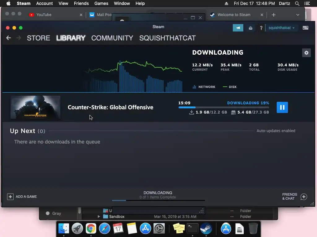Open the COMMUNITY section

(112, 38)
